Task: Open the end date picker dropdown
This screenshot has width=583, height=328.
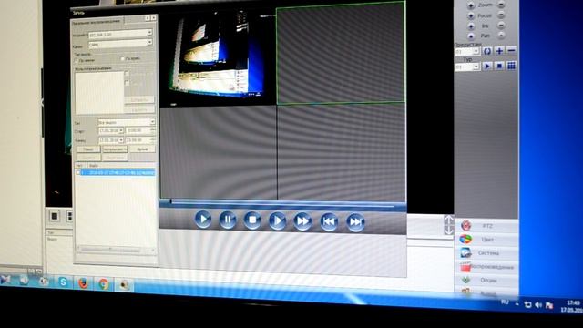Action: [x=121, y=140]
